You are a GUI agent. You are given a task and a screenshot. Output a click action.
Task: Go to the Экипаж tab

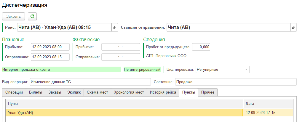[74, 92]
